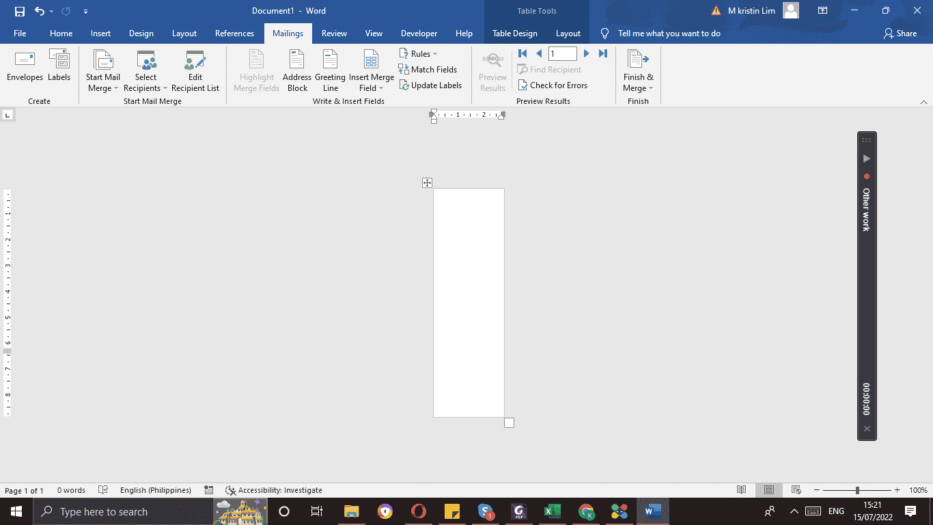Open the Finish & Merge dropdown
This screenshot has height=525, width=933.
[639, 71]
